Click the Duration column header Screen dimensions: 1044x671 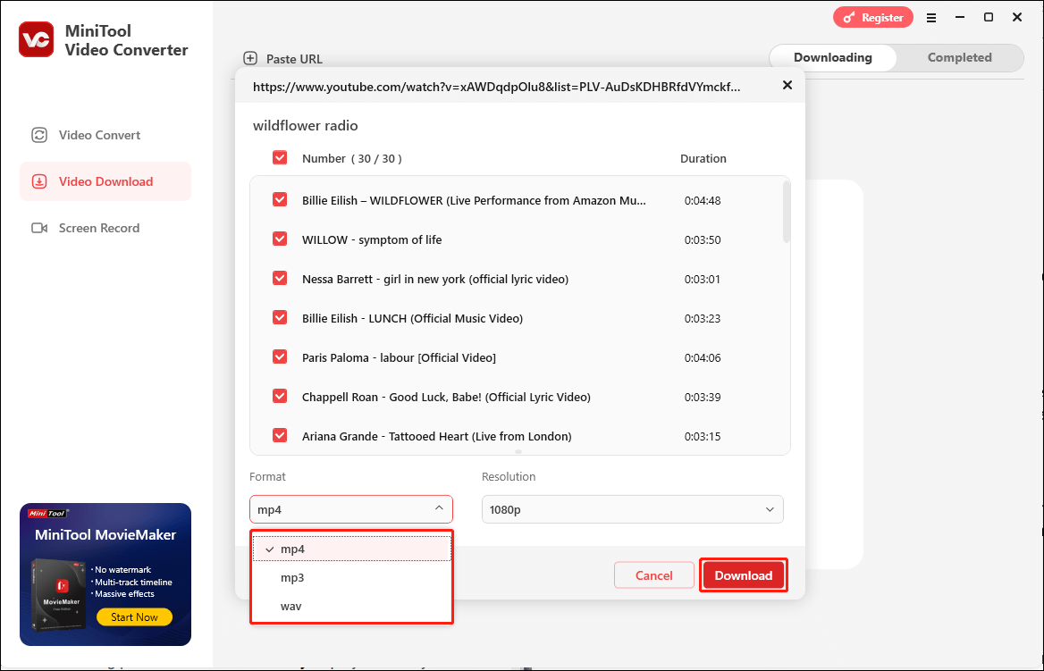703,158
